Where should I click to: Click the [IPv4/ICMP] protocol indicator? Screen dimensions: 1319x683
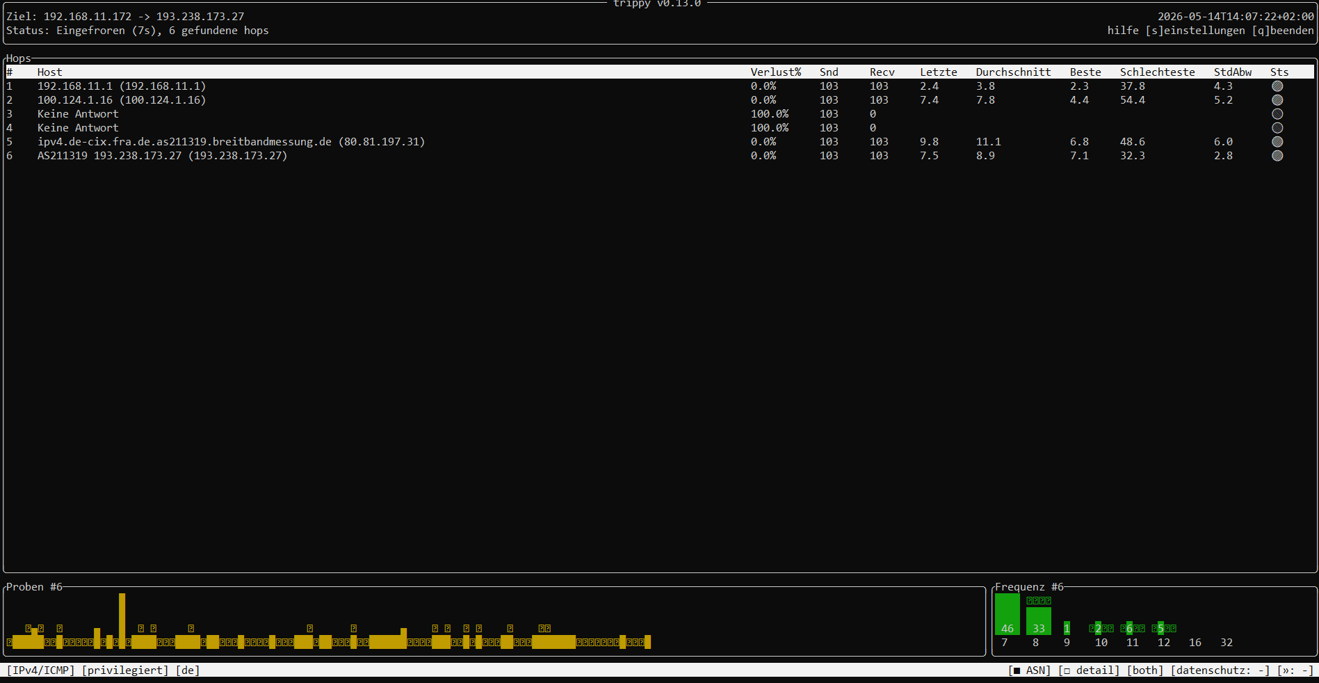pyautogui.click(x=40, y=670)
